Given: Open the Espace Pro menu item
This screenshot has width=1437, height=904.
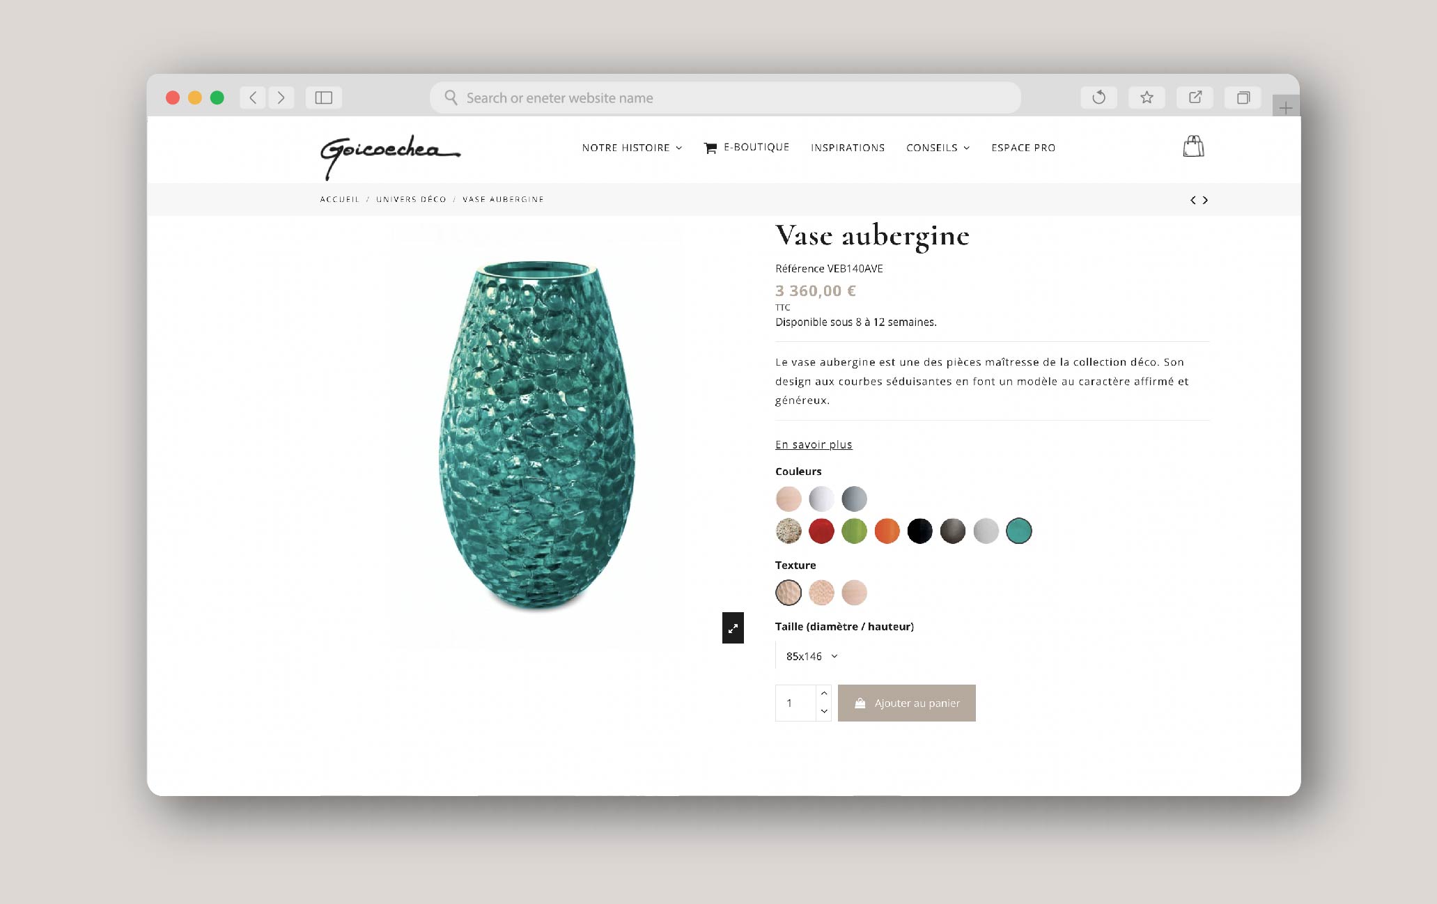Looking at the screenshot, I should (x=1023, y=148).
